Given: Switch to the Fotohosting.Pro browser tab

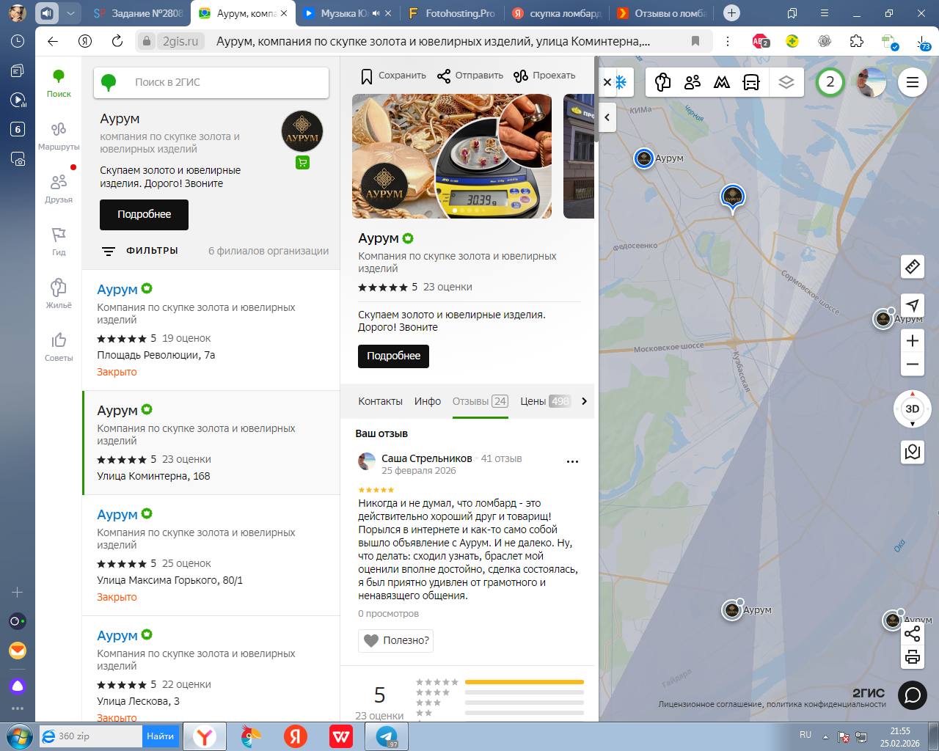Looking at the screenshot, I should coord(452,13).
